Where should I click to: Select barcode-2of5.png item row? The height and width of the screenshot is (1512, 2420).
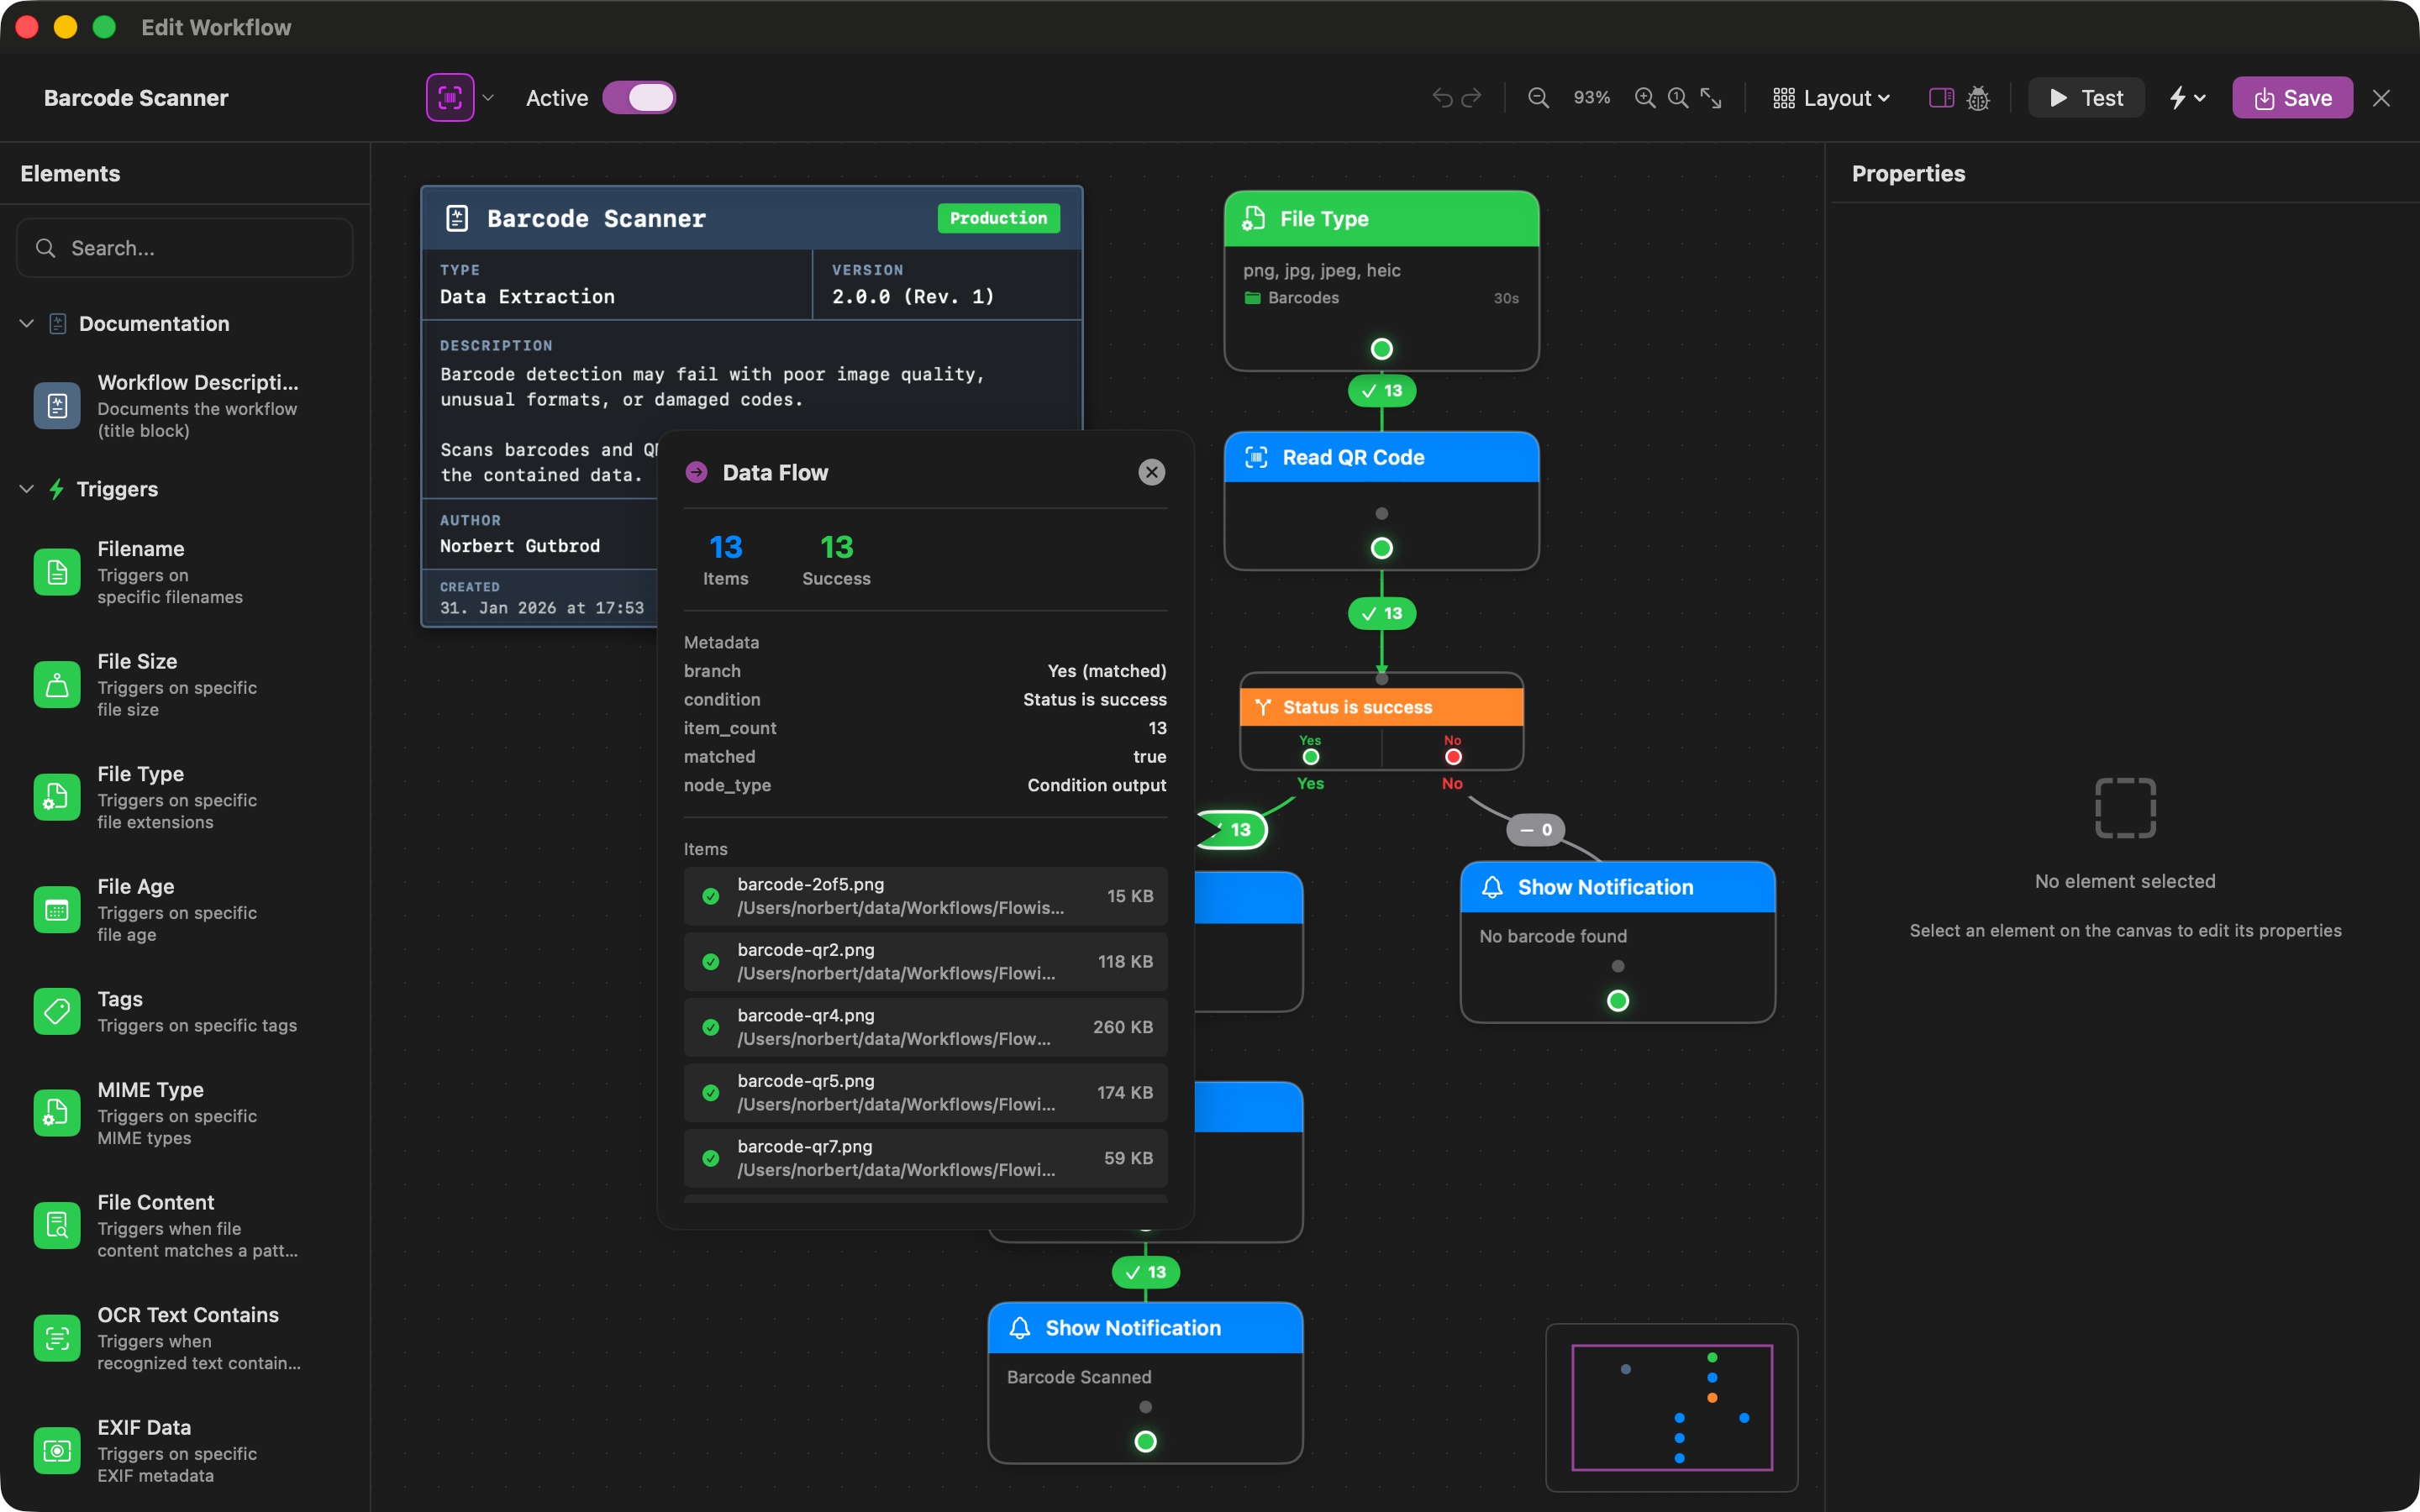tap(925, 896)
